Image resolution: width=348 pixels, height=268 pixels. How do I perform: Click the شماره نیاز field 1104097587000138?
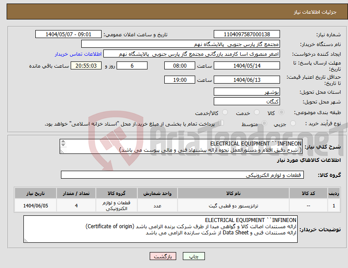[246, 34]
